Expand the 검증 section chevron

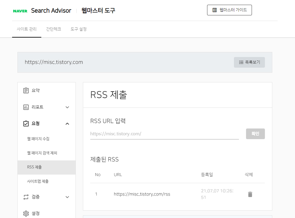point(67,197)
